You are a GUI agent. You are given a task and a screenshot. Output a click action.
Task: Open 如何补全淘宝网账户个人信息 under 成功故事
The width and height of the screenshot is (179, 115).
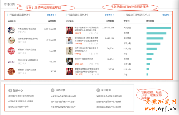pos(63,102)
